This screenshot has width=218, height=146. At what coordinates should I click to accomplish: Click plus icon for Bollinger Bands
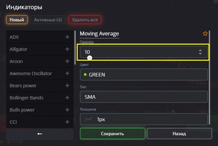68,98
